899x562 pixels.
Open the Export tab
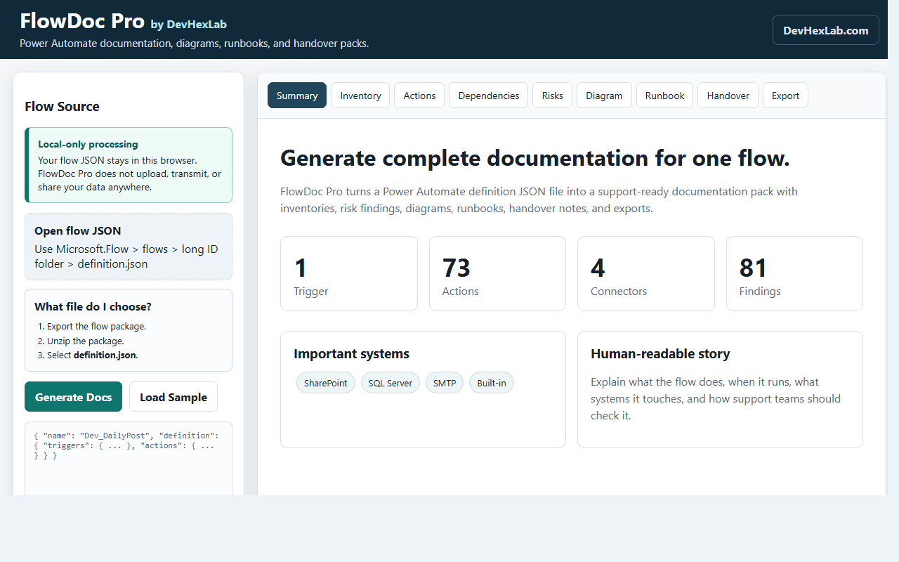click(785, 96)
